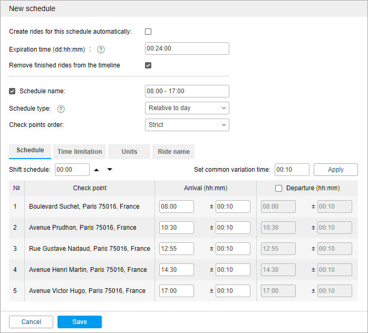The width and height of the screenshot is (368, 333).
Task: Click arrival time for Boulevard Suchet
Action: (176, 207)
